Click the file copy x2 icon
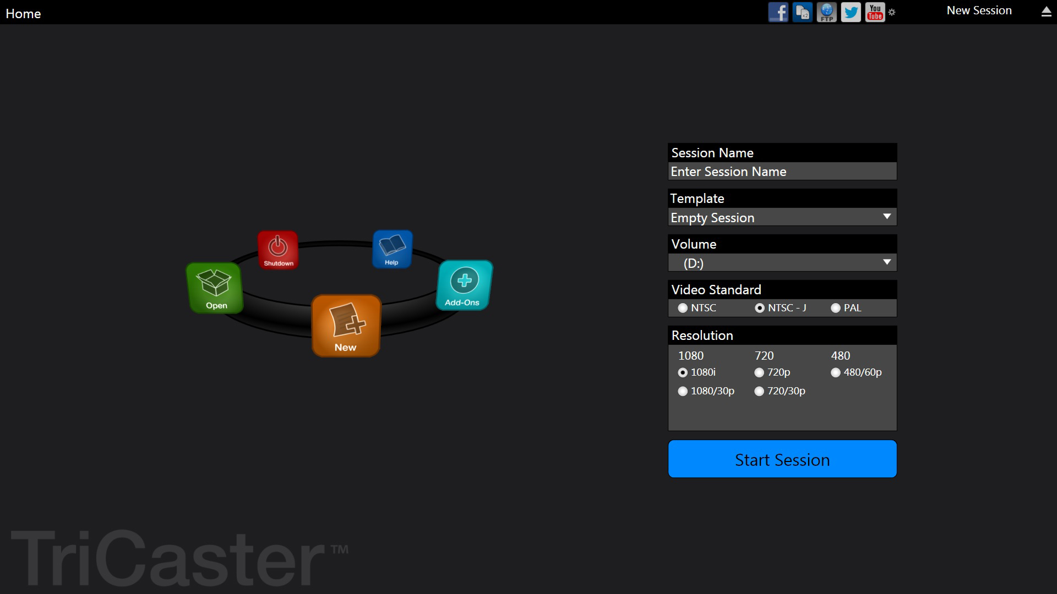Screen dimensions: 1057x594 802,12
